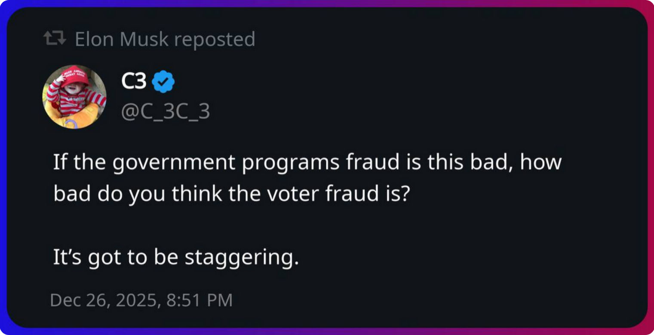Click the red right edge of the border
Image resolution: width=654 pixels, height=335 pixels.
(x=651, y=168)
